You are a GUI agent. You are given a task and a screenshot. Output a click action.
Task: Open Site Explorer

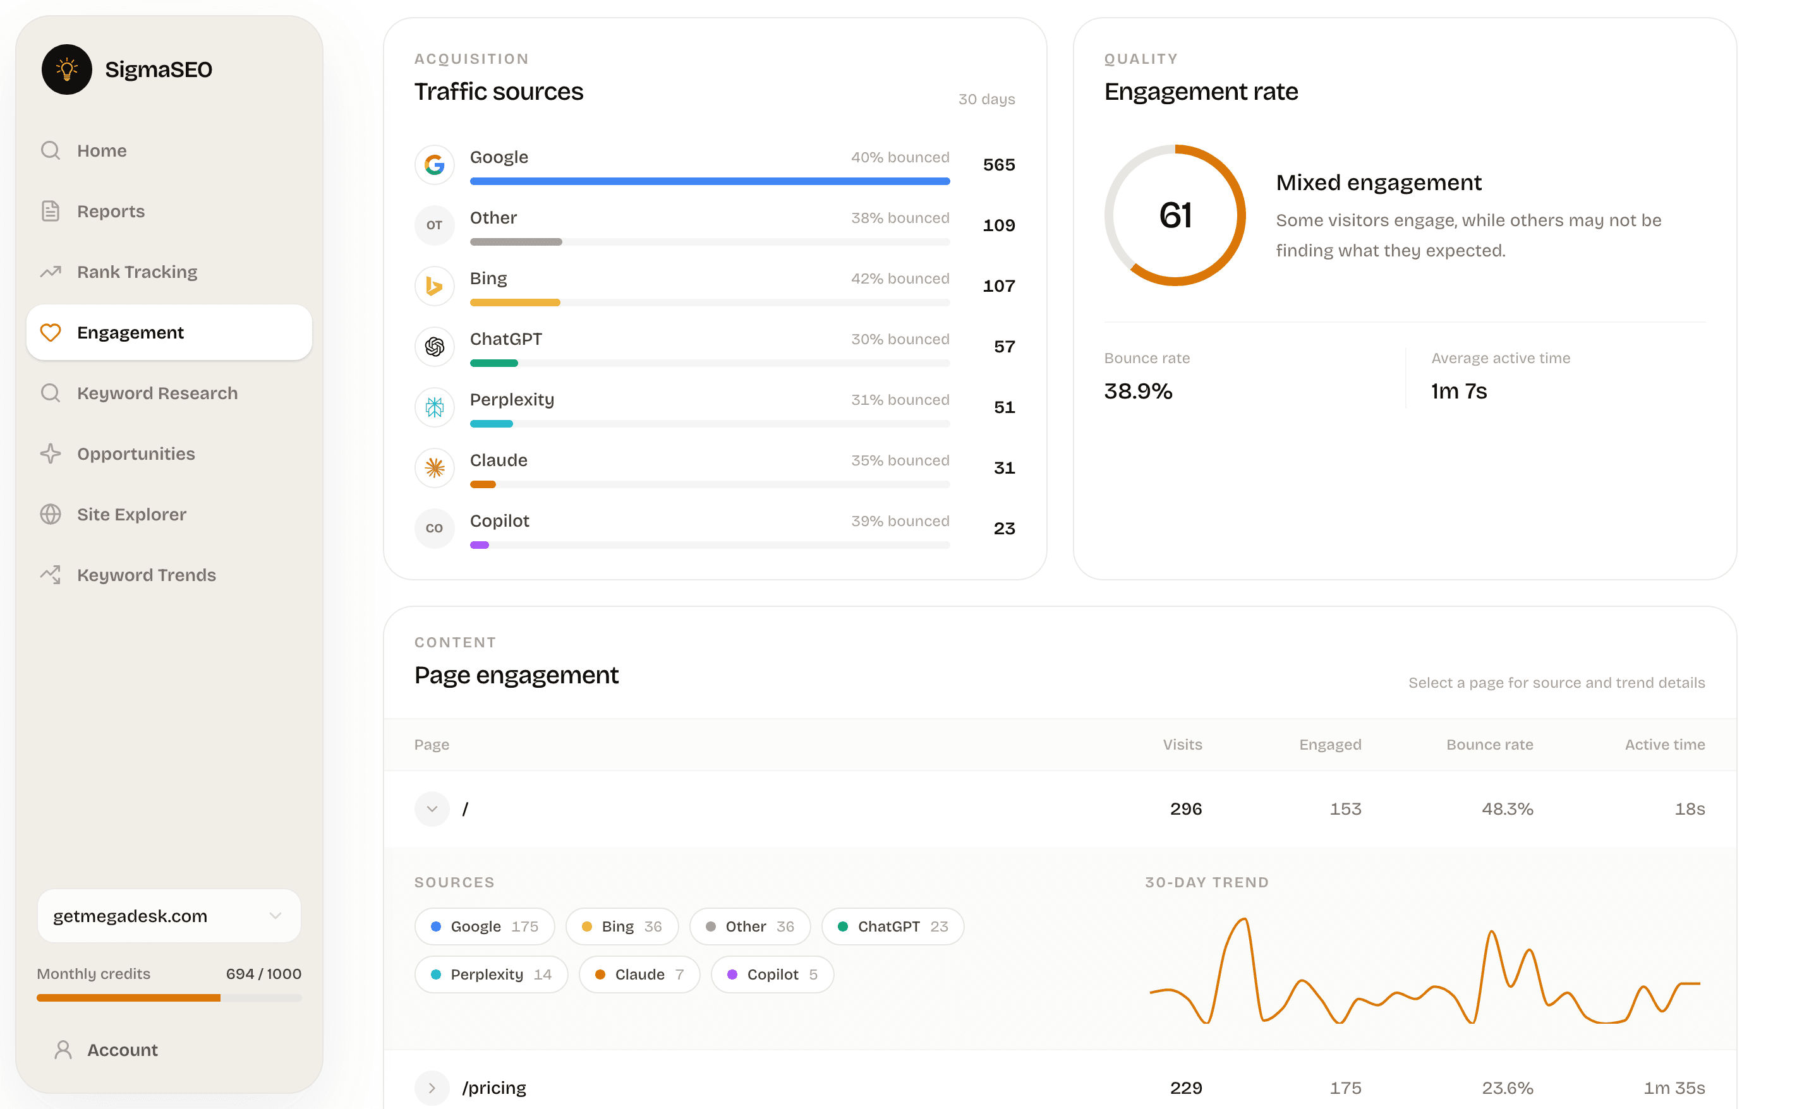coord(169,514)
